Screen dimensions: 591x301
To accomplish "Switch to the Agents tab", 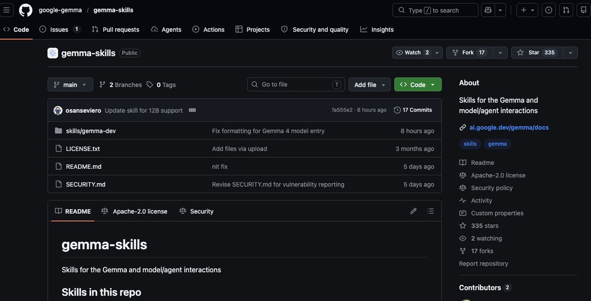I will coord(166,30).
